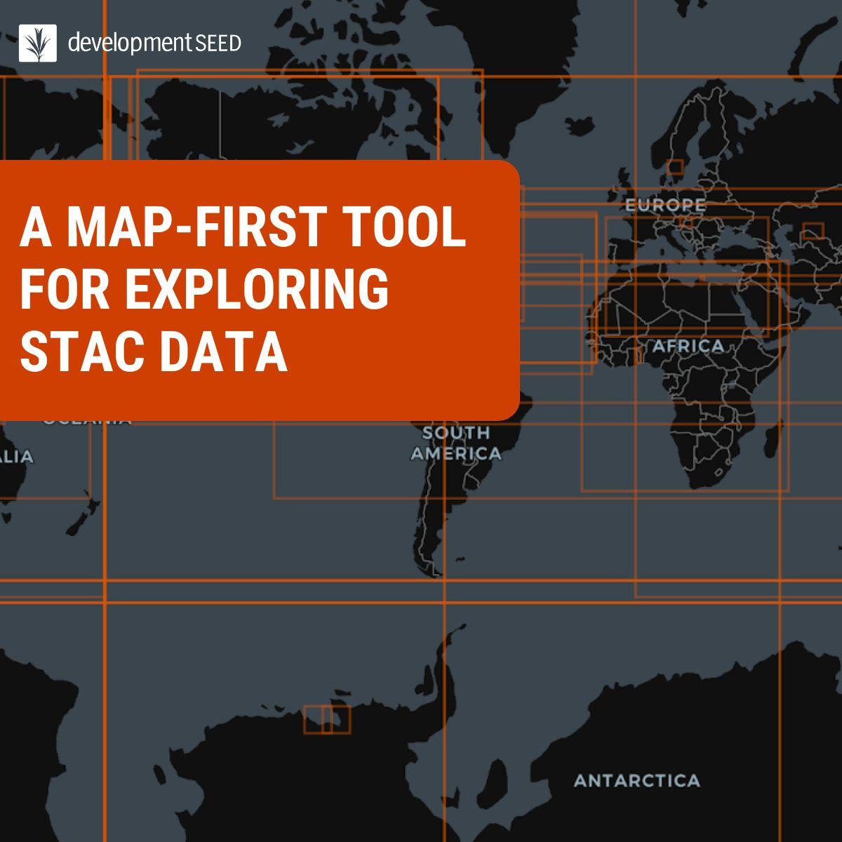Image resolution: width=842 pixels, height=842 pixels.
Task: Click the "development SEED" wordmark text
Action: [154, 44]
